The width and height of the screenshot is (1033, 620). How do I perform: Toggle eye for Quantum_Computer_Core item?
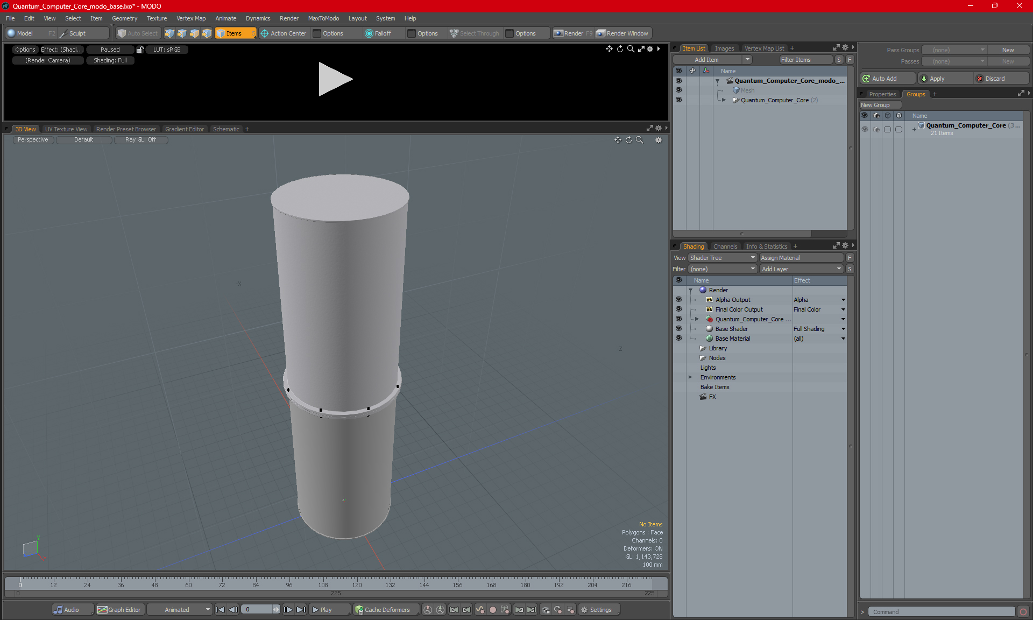pyautogui.click(x=678, y=100)
